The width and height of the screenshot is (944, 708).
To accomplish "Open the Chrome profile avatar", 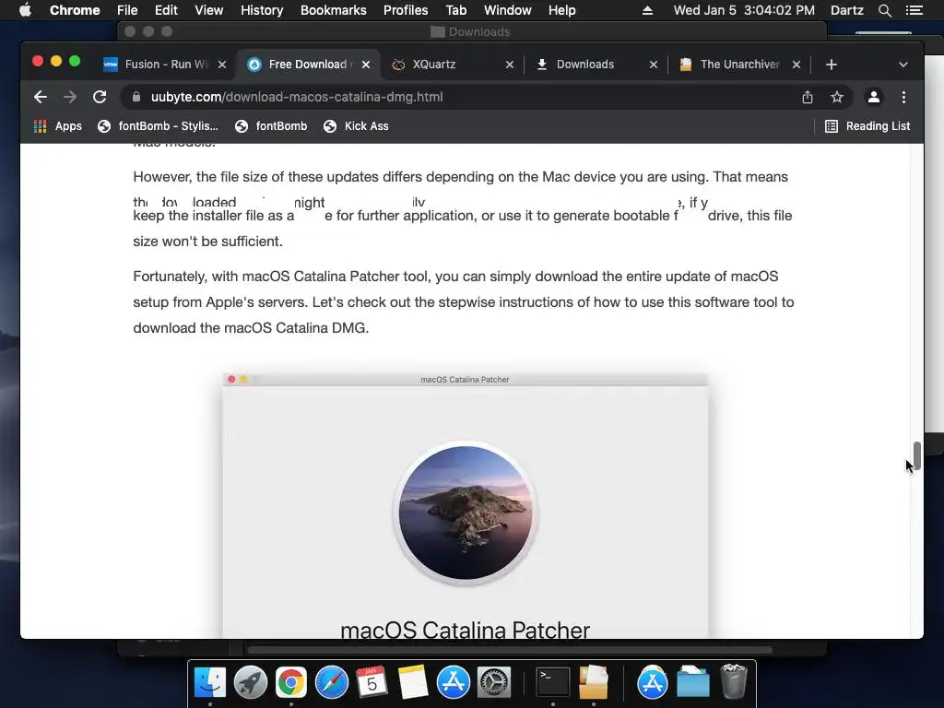I will 874,97.
